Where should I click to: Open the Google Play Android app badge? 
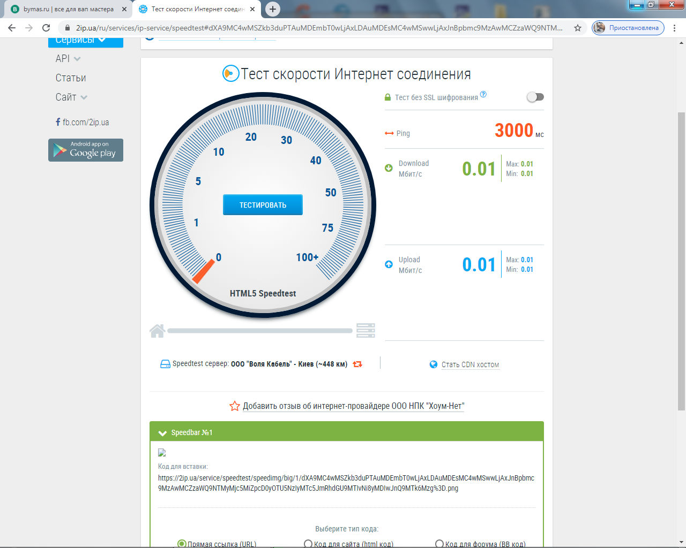pos(86,150)
